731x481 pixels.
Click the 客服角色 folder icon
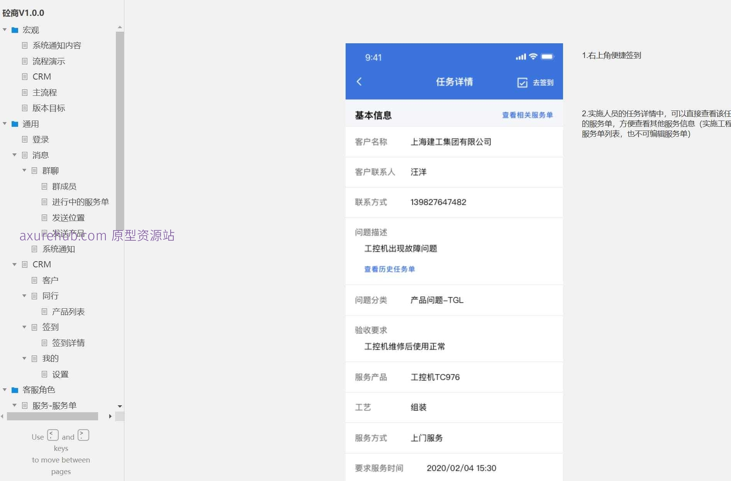(15, 390)
